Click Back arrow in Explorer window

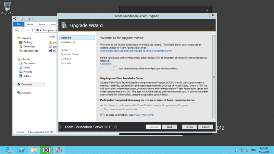[x=17, y=30]
